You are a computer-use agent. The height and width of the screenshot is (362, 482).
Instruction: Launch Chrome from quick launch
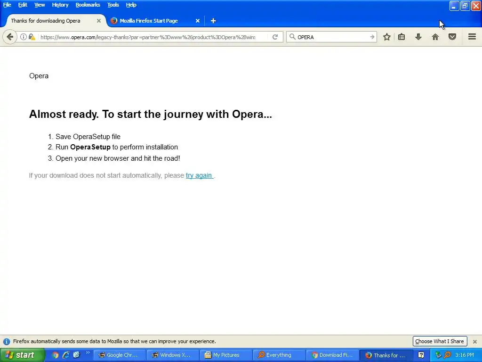click(x=55, y=355)
